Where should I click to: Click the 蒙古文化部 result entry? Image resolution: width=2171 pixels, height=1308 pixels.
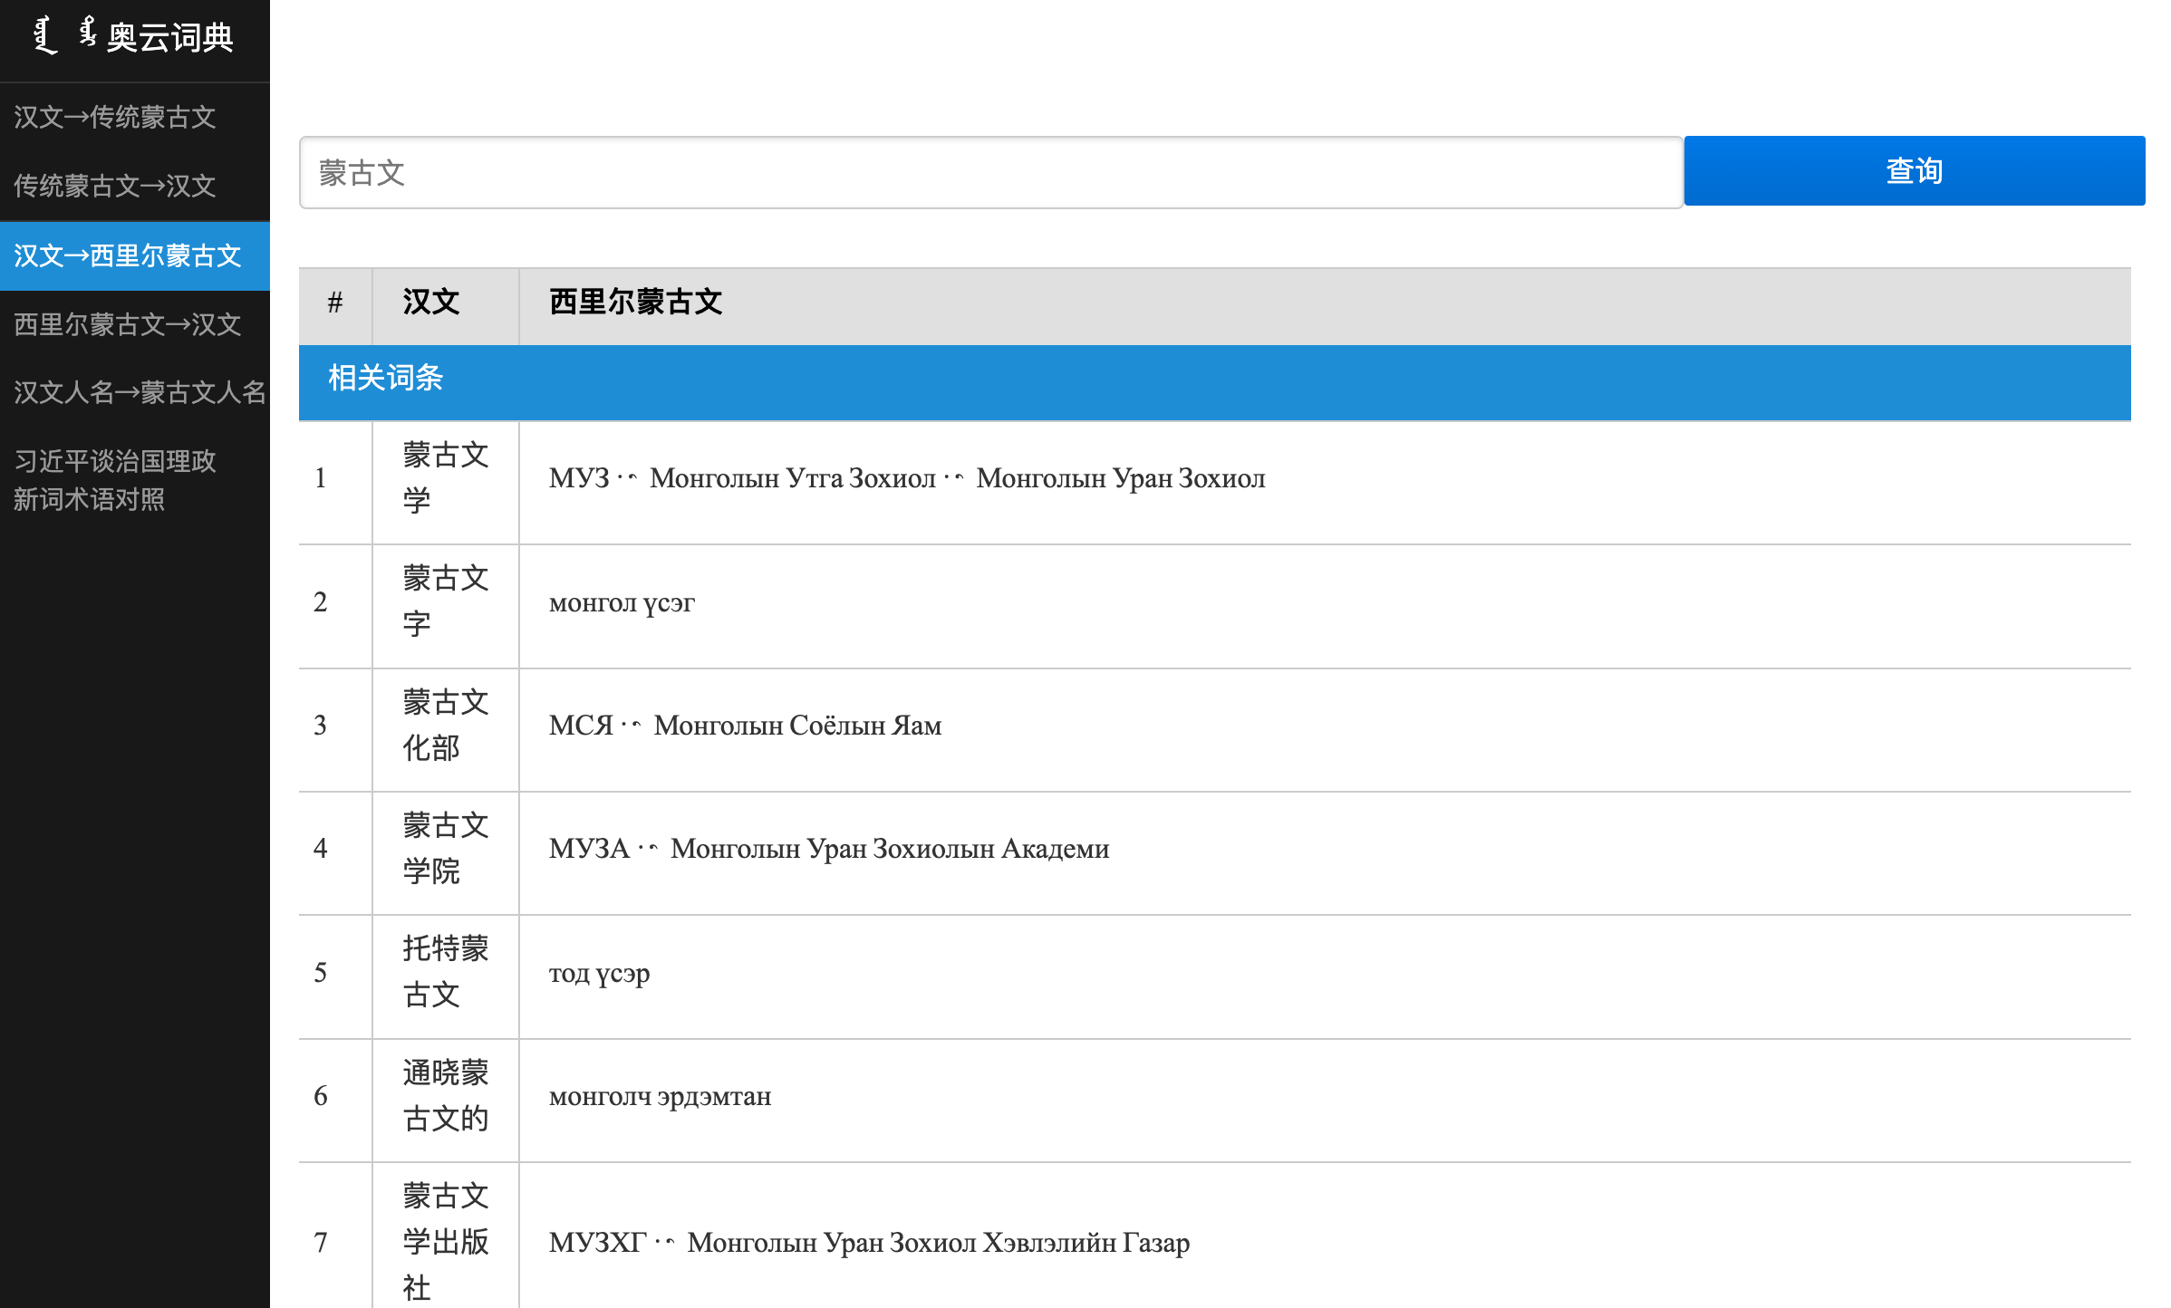point(1087,728)
